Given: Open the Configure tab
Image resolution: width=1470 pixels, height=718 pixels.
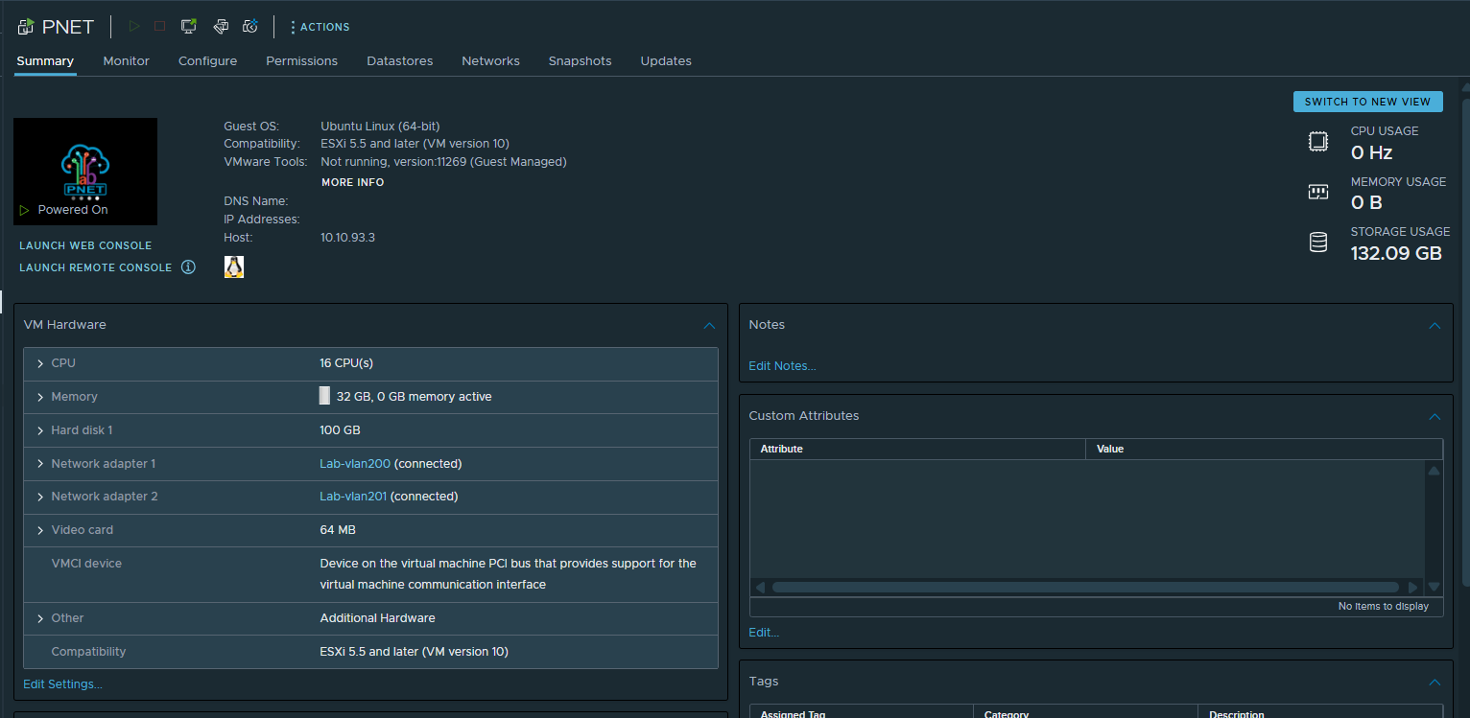Looking at the screenshot, I should pos(207,61).
